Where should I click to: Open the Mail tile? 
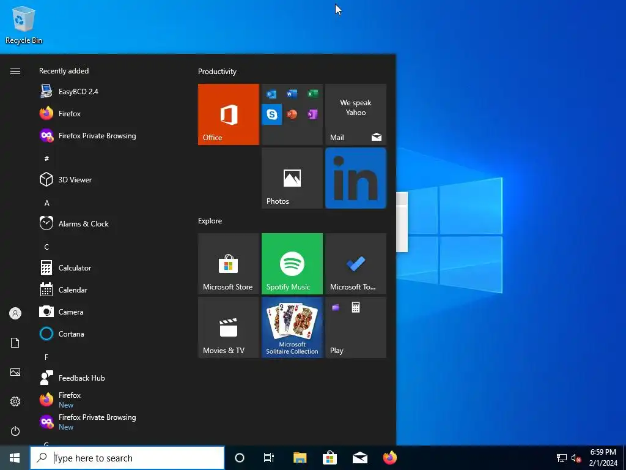point(356,114)
